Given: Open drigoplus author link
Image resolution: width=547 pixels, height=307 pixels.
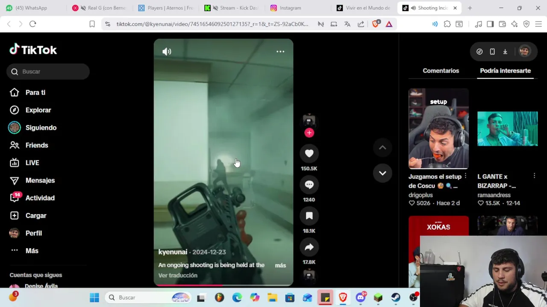Looking at the screenshot, I should tap(421, 195).
